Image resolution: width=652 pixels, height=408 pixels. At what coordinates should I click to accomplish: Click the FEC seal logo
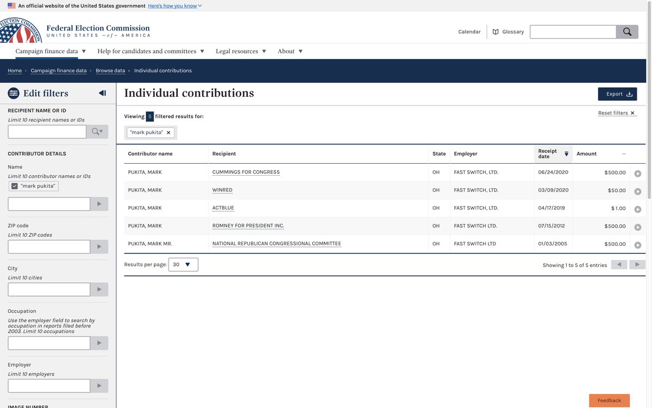[21, 30]
